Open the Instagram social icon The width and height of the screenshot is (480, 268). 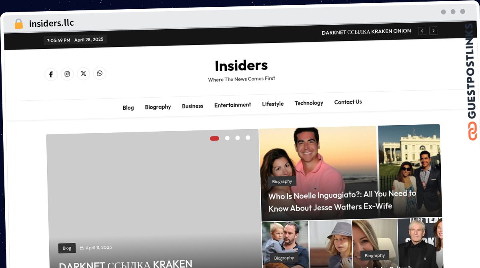point(67,74)
